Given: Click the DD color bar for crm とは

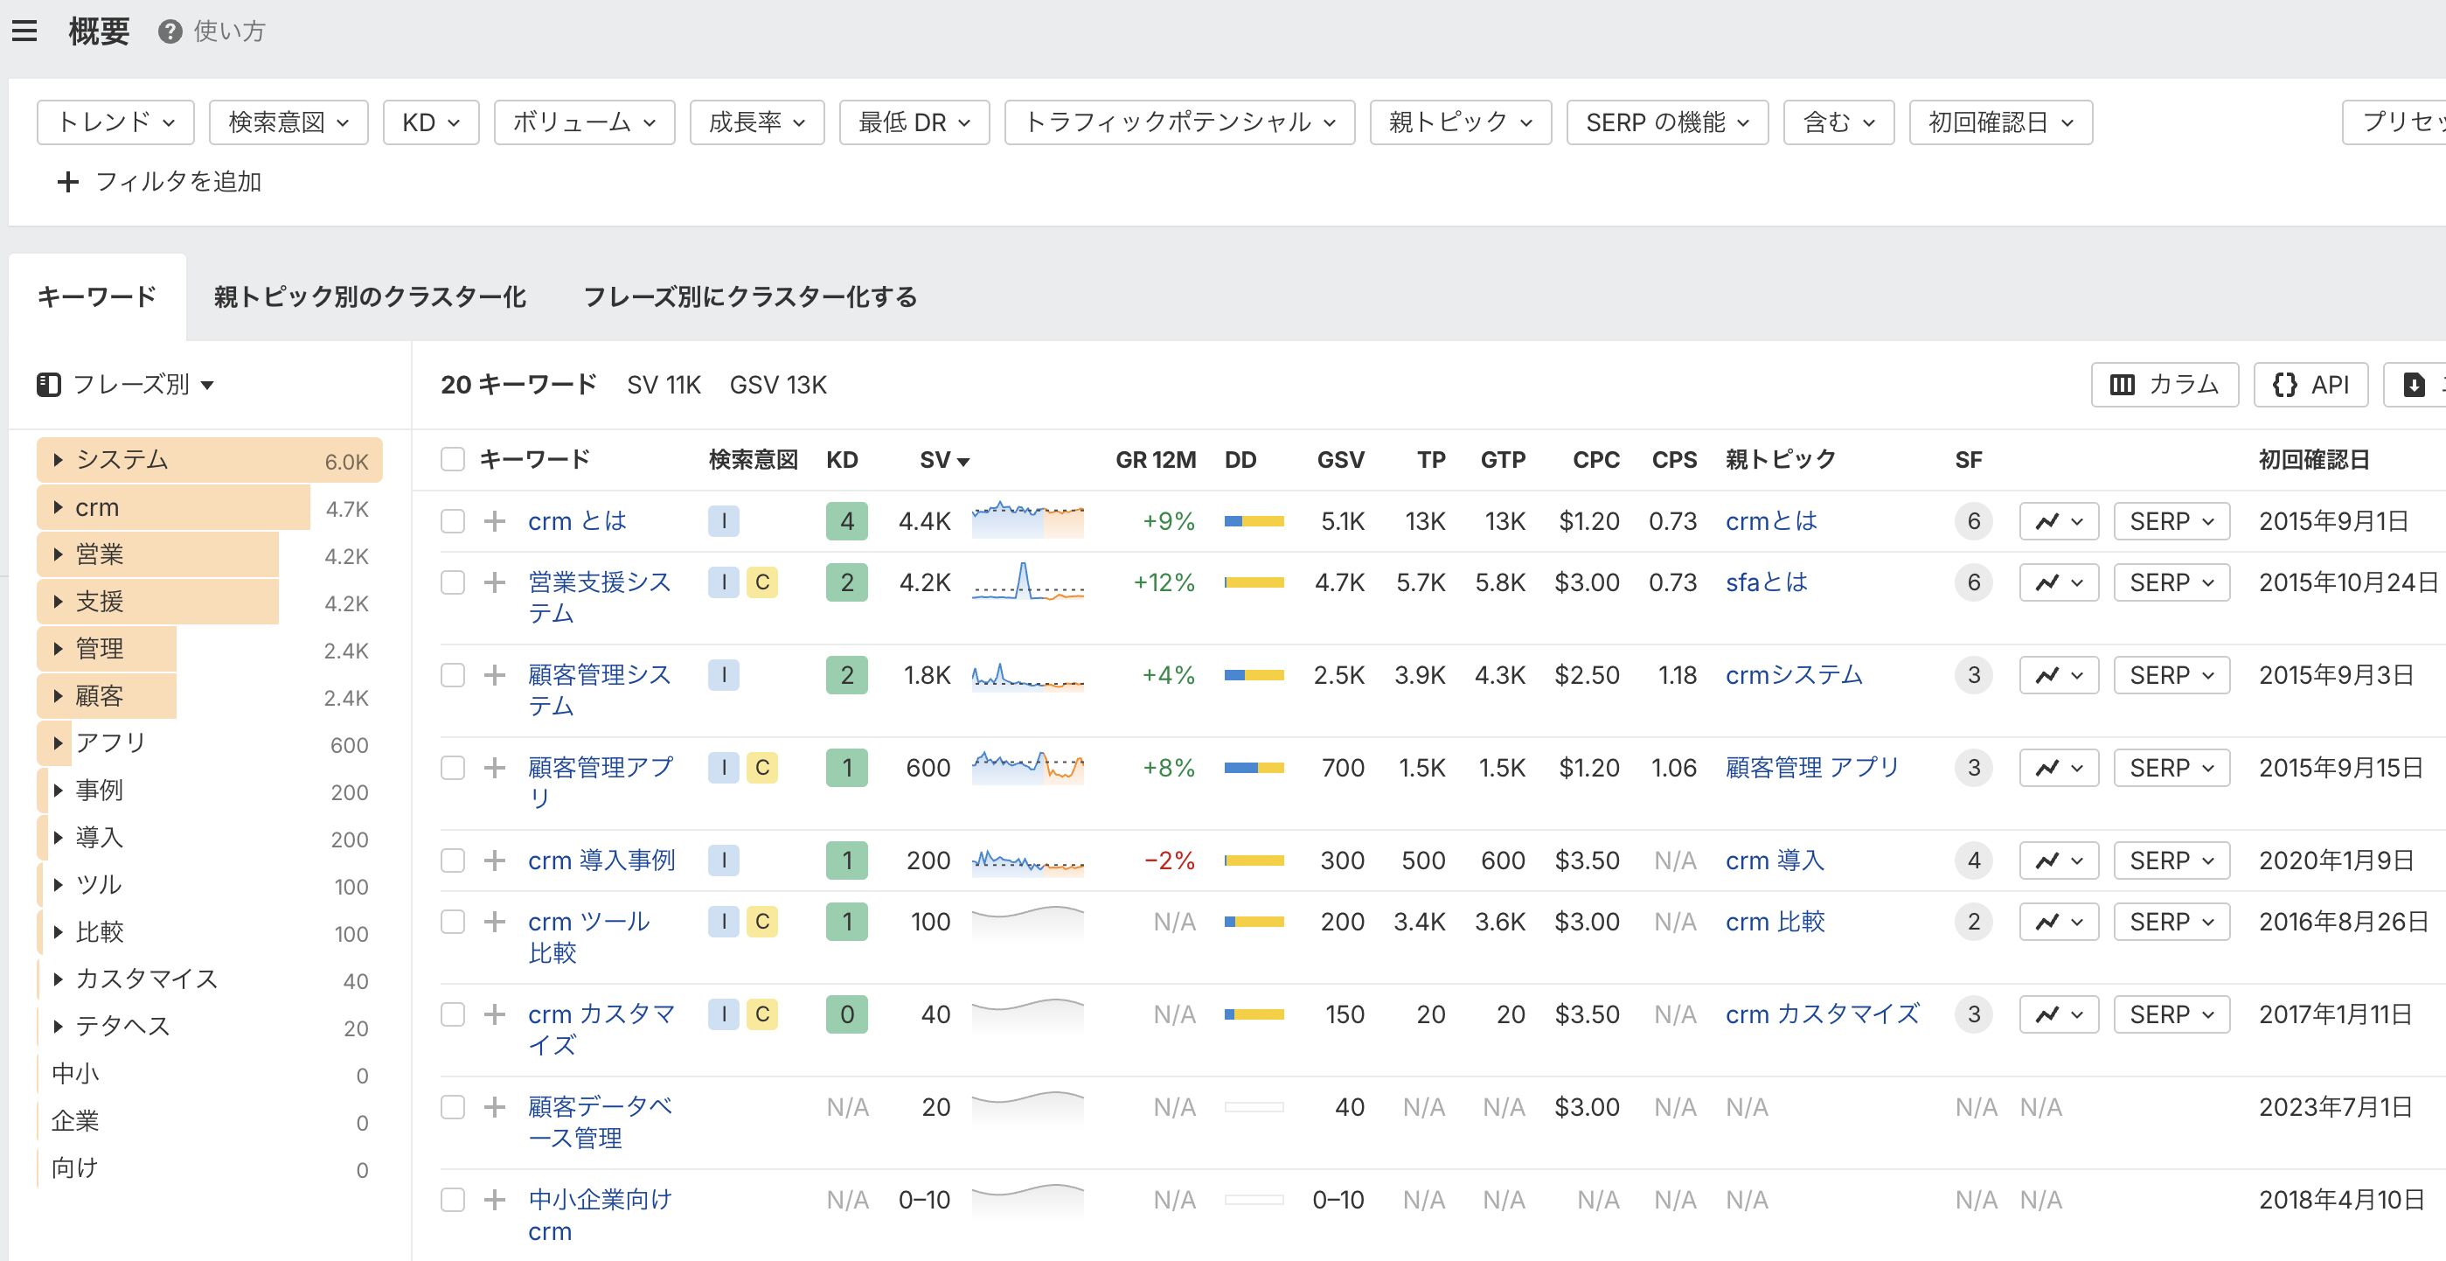Looking at the screenshot, I should (x=1254, y=521).
